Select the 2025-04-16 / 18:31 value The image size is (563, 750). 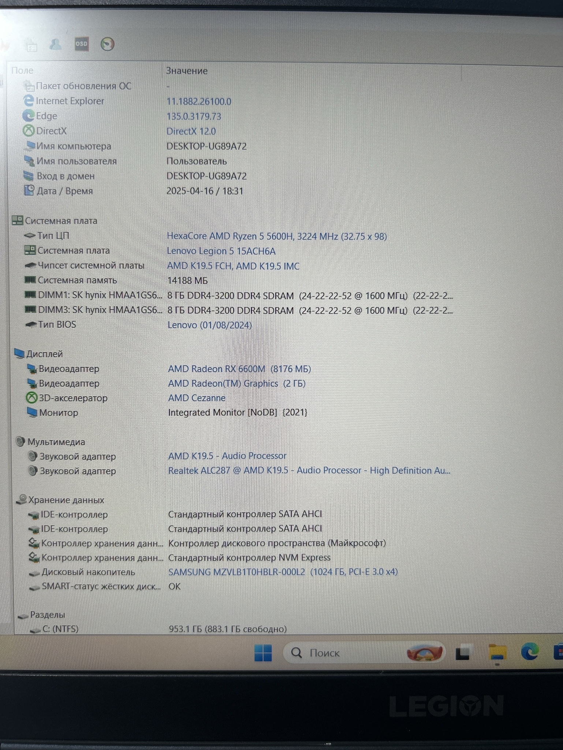pos(205,191)
